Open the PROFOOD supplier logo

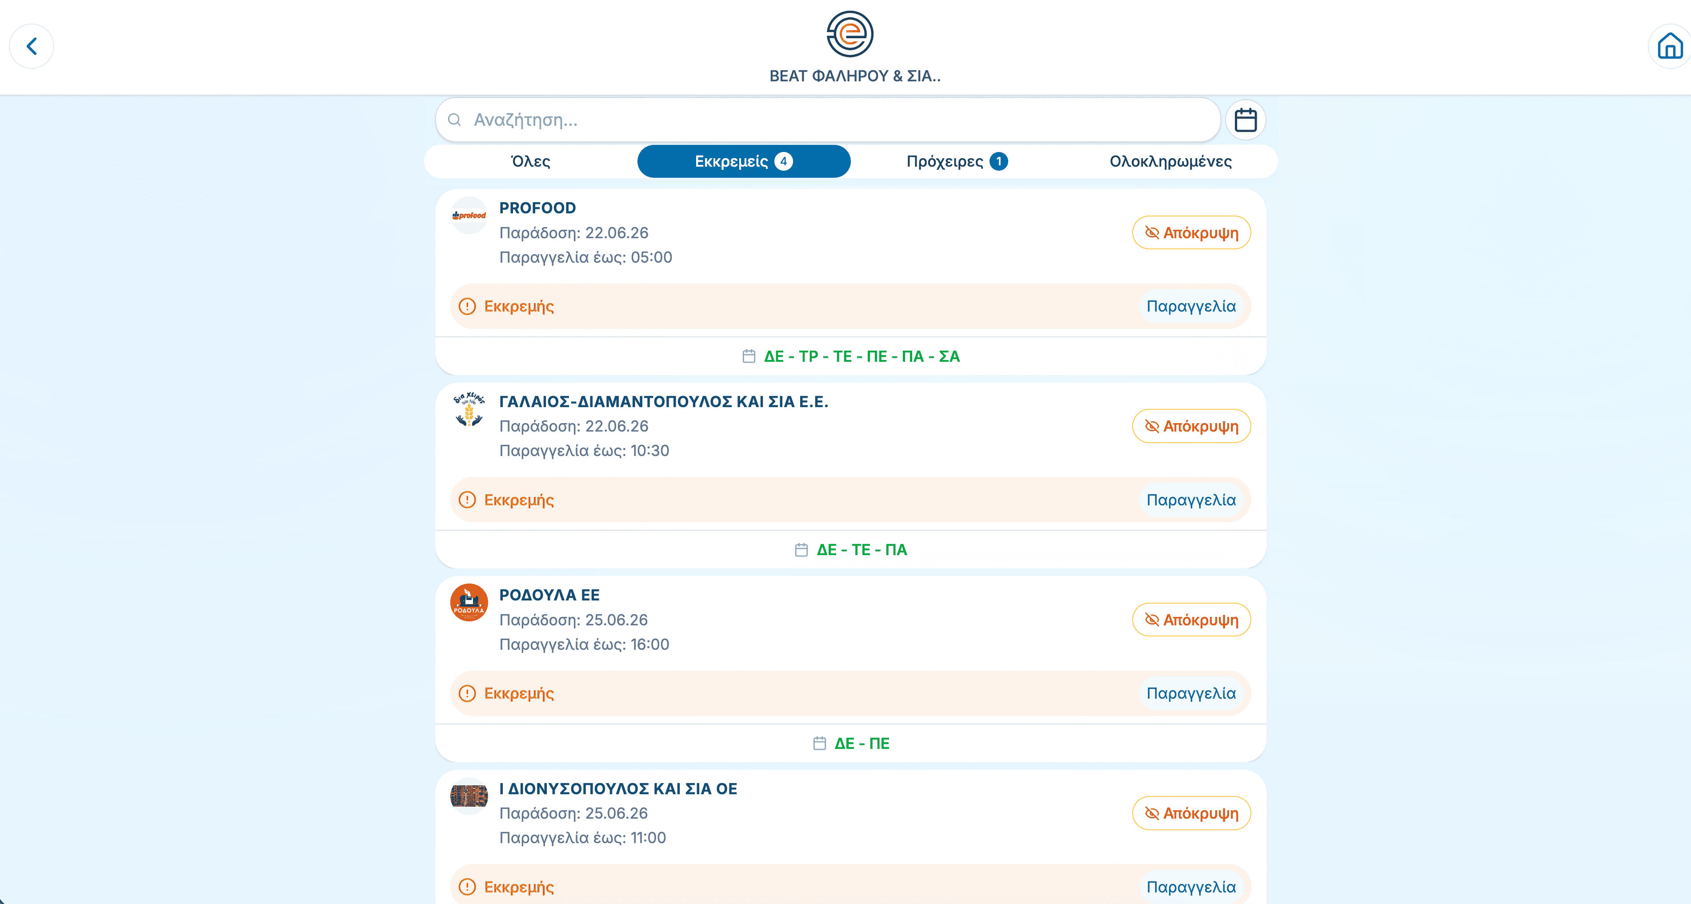(x=469, y=215)
